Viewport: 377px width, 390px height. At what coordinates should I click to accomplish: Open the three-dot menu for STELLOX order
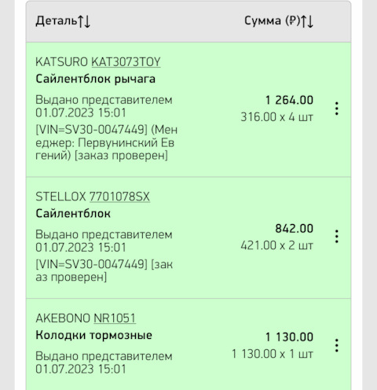click(337, 237)
